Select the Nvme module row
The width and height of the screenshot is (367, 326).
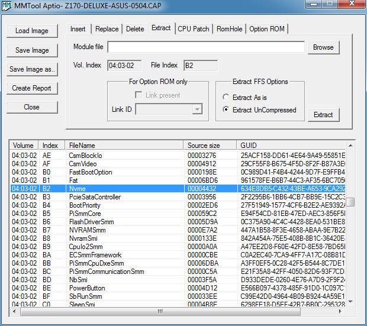pos(178,189)
